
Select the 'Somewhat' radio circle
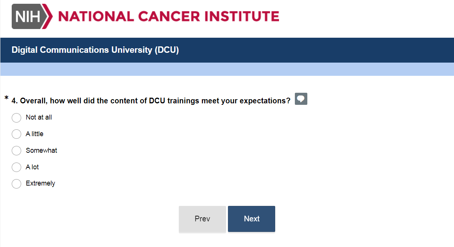pos(16,151)
